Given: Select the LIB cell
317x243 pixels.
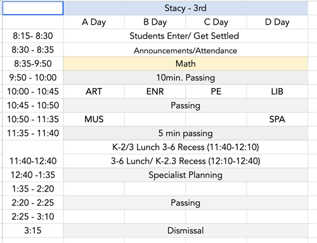Looking at the screenshot, I should point(277,91).
